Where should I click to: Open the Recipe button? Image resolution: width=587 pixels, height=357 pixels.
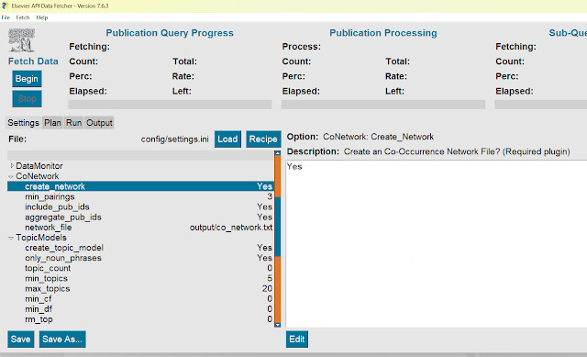click(x=263, y=139)
